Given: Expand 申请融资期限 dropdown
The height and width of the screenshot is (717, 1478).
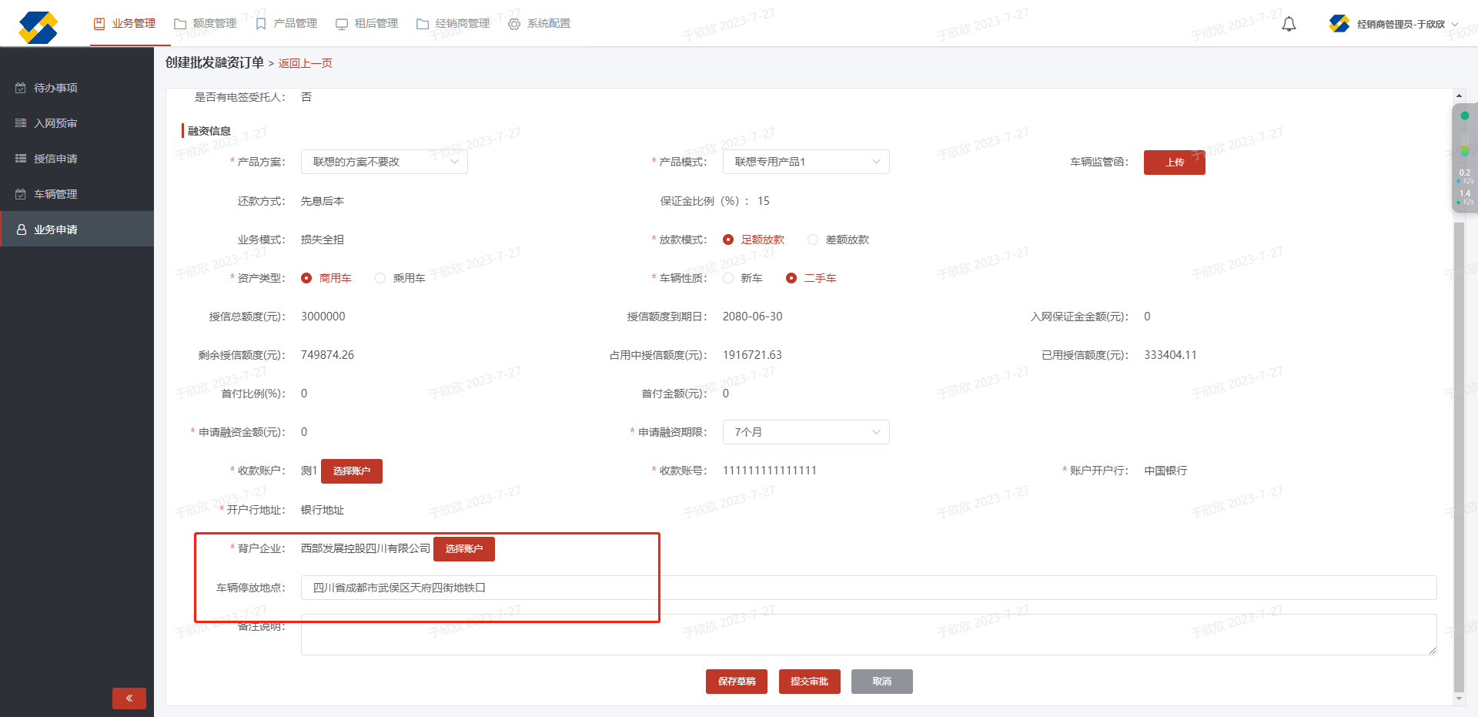Looking at the screenshot, I should pos(805,432).
